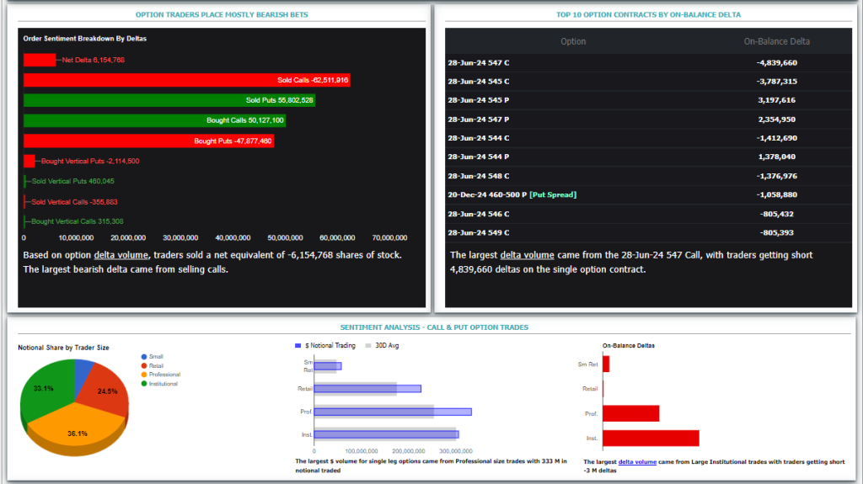Select the 28-Jun-24 547 C row
Viewport: 863px width, 484px height.
pos(648,62)
